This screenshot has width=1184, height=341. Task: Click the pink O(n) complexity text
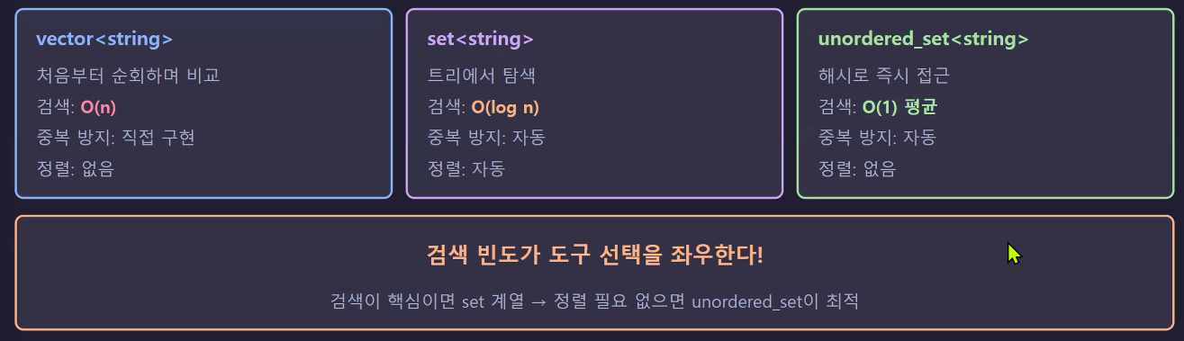[98, 107]
